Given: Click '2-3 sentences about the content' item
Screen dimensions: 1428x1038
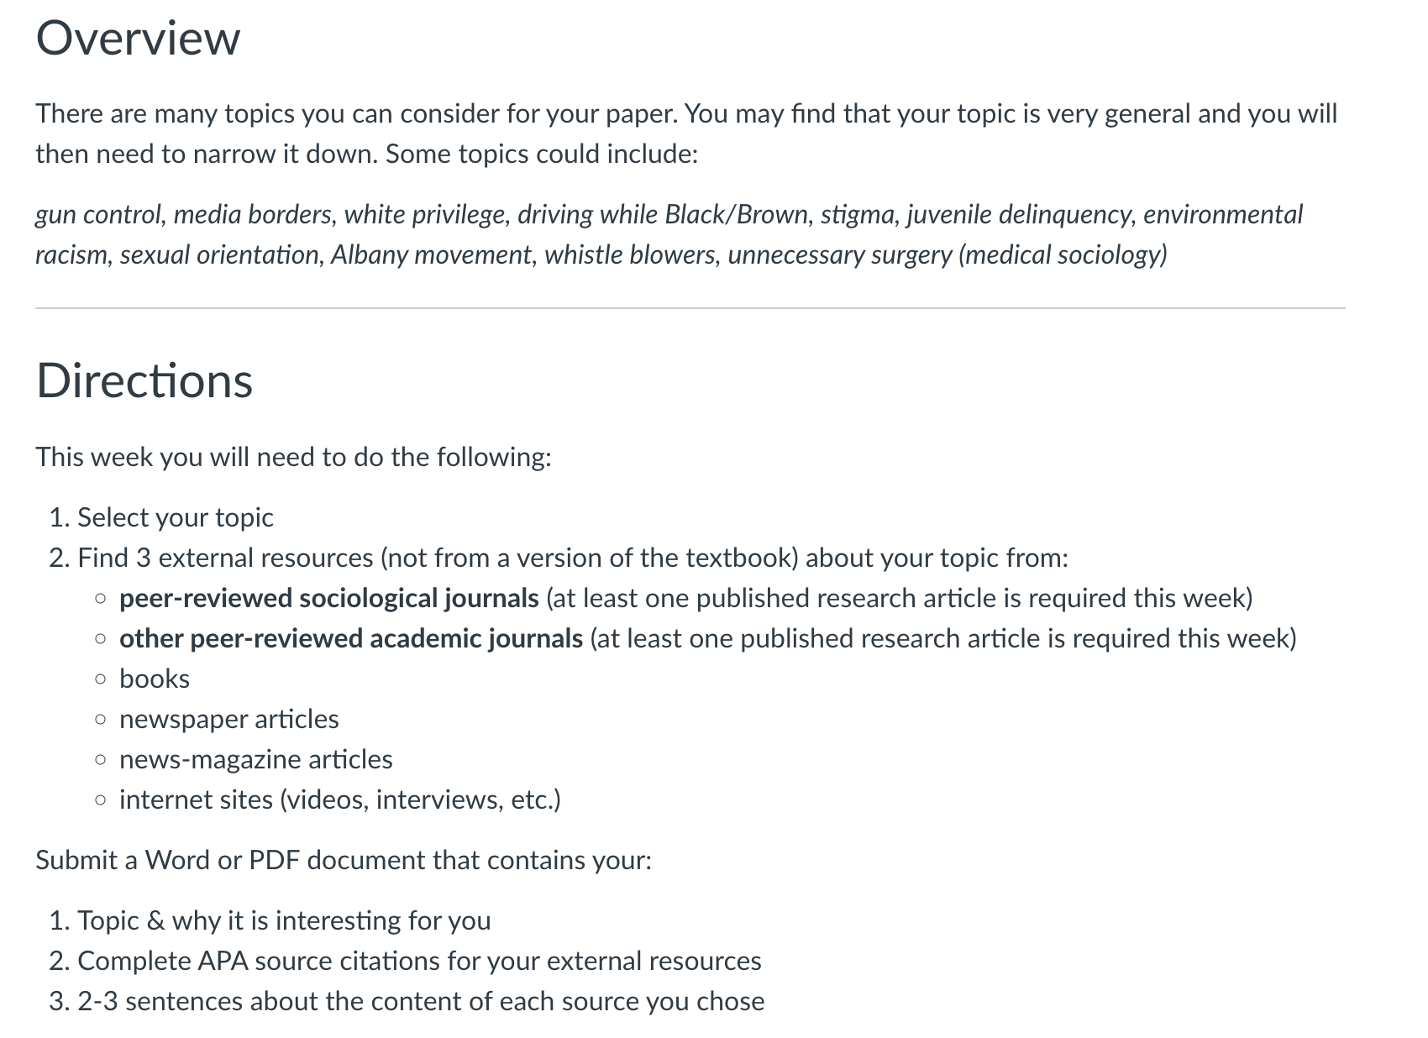Looking at the screenshot, I should (421, 1001).
